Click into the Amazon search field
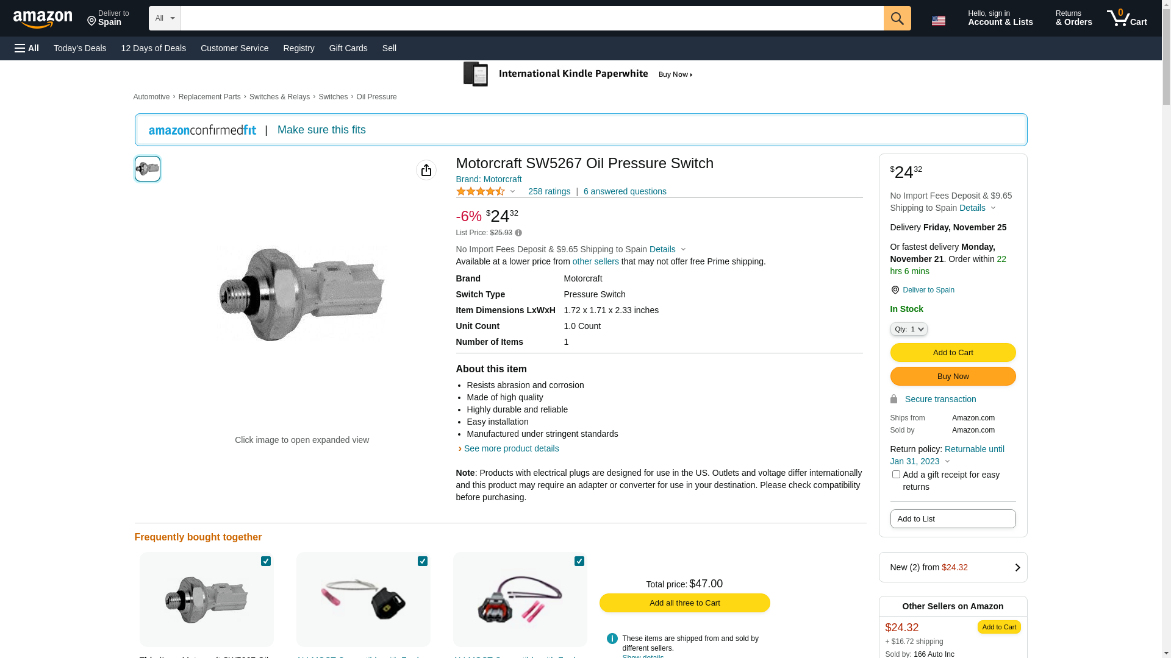The width and height of the screenshot is (1171, 658). click(531, 18)
